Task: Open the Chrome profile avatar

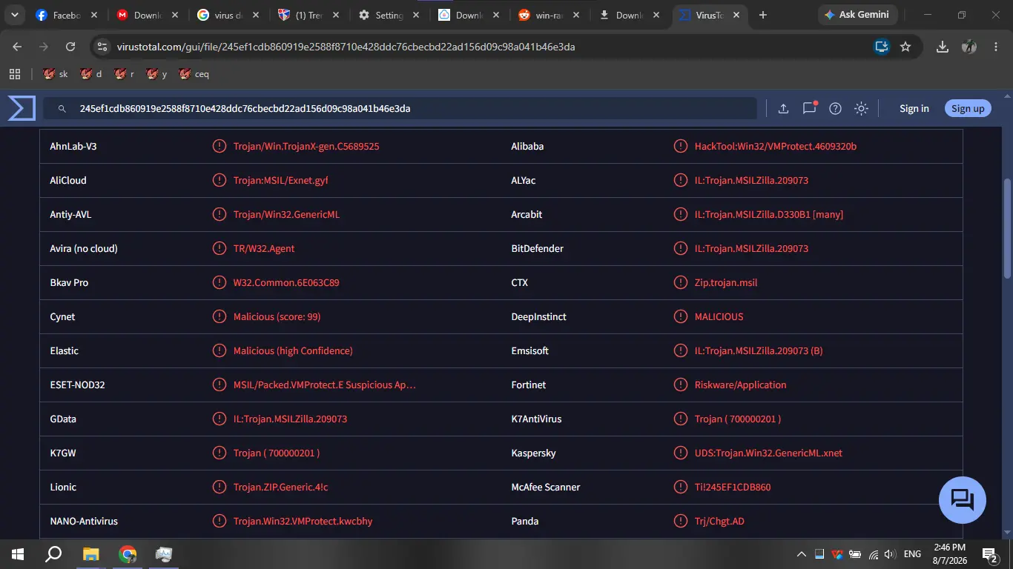Action: pyautogui.click(x=969, y=47)
